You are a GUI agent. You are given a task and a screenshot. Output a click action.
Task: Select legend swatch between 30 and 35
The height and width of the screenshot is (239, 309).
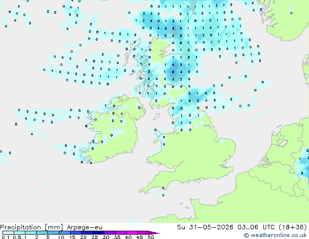(110, 233)
